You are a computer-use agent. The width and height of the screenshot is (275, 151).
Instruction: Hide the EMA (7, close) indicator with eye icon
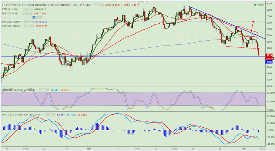pyautogui.click(x=24, y=9)
